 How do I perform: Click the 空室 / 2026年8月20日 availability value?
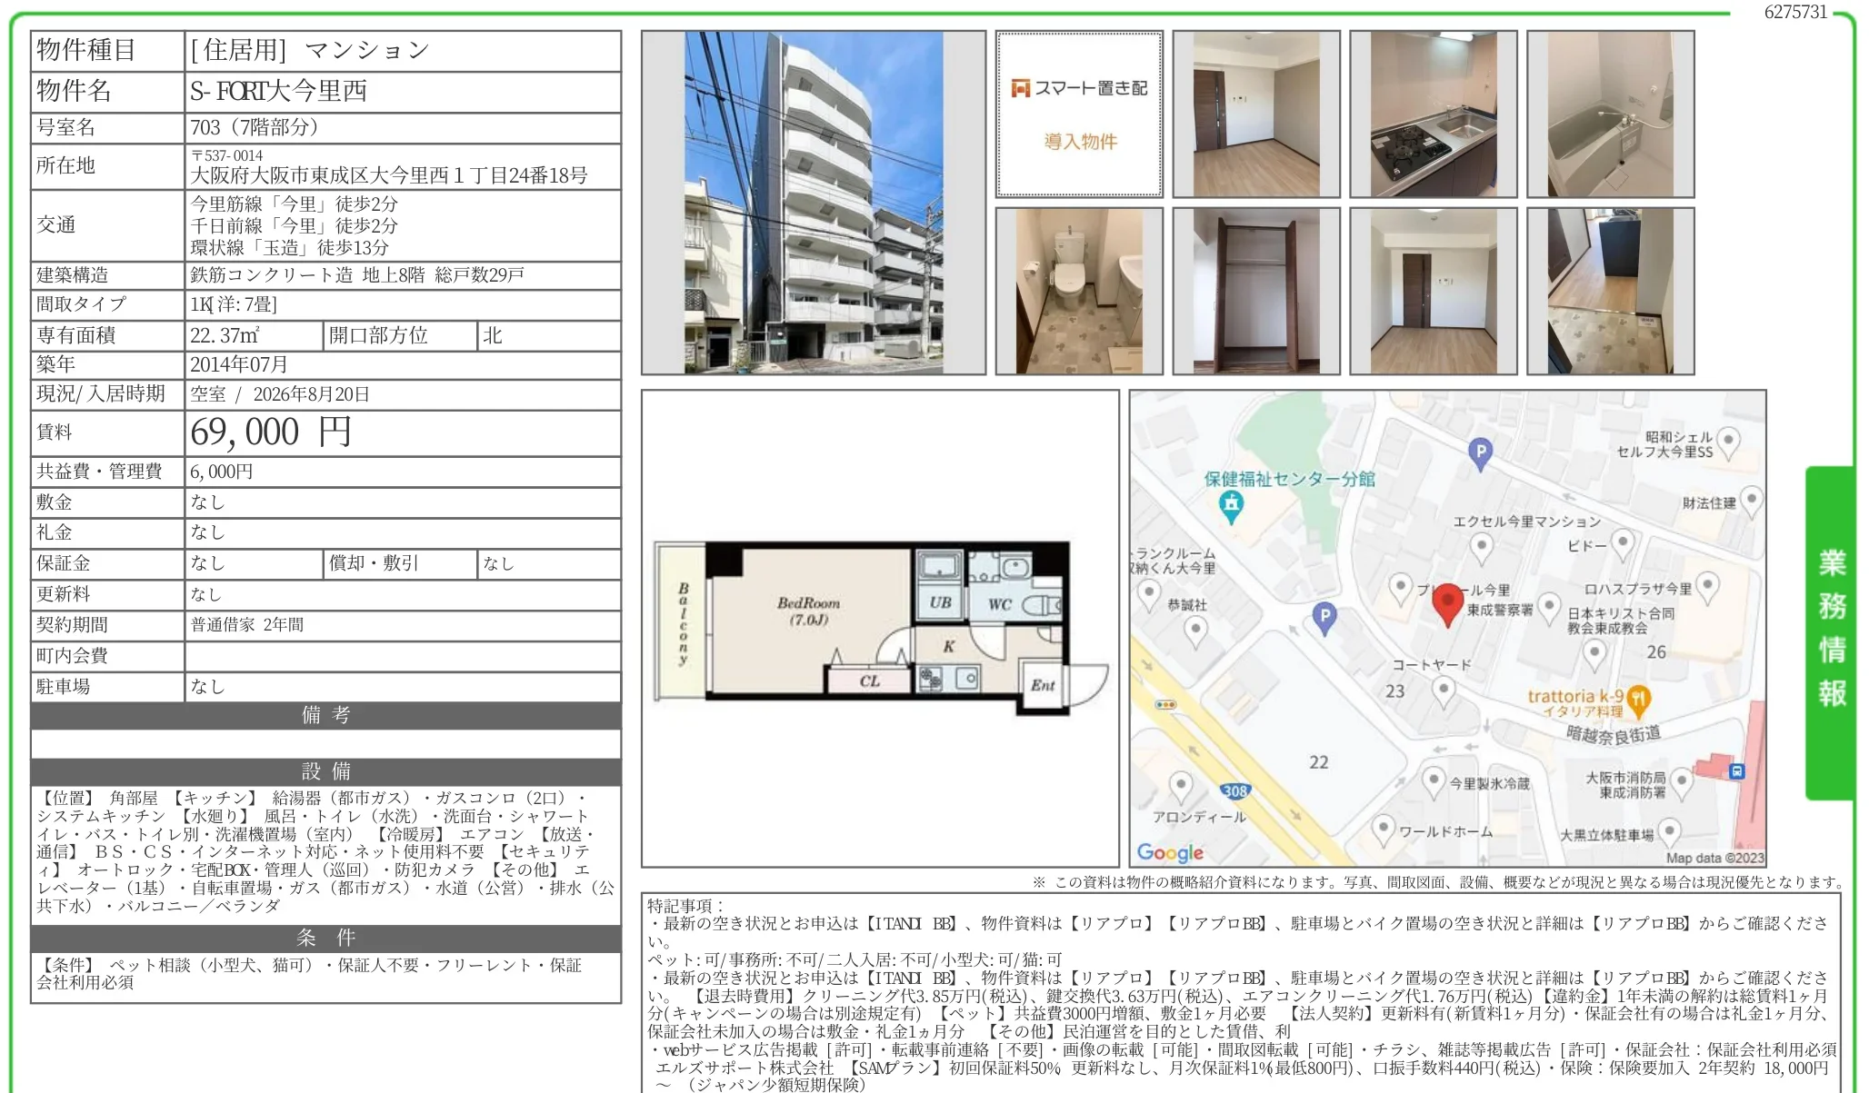280,394
